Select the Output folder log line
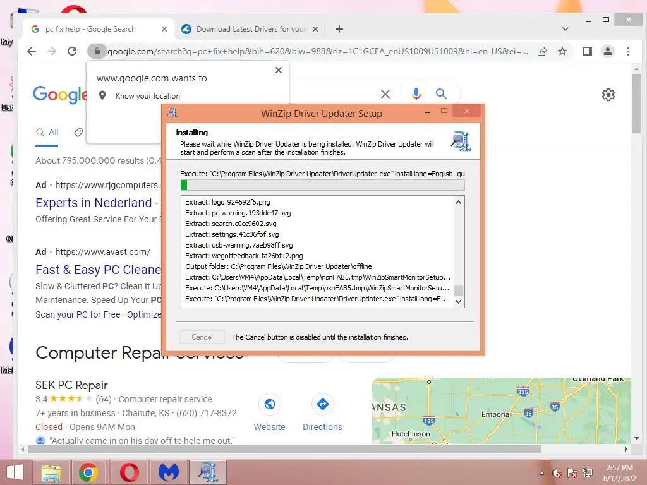This screenshot has width=647, height=485. 279,266
